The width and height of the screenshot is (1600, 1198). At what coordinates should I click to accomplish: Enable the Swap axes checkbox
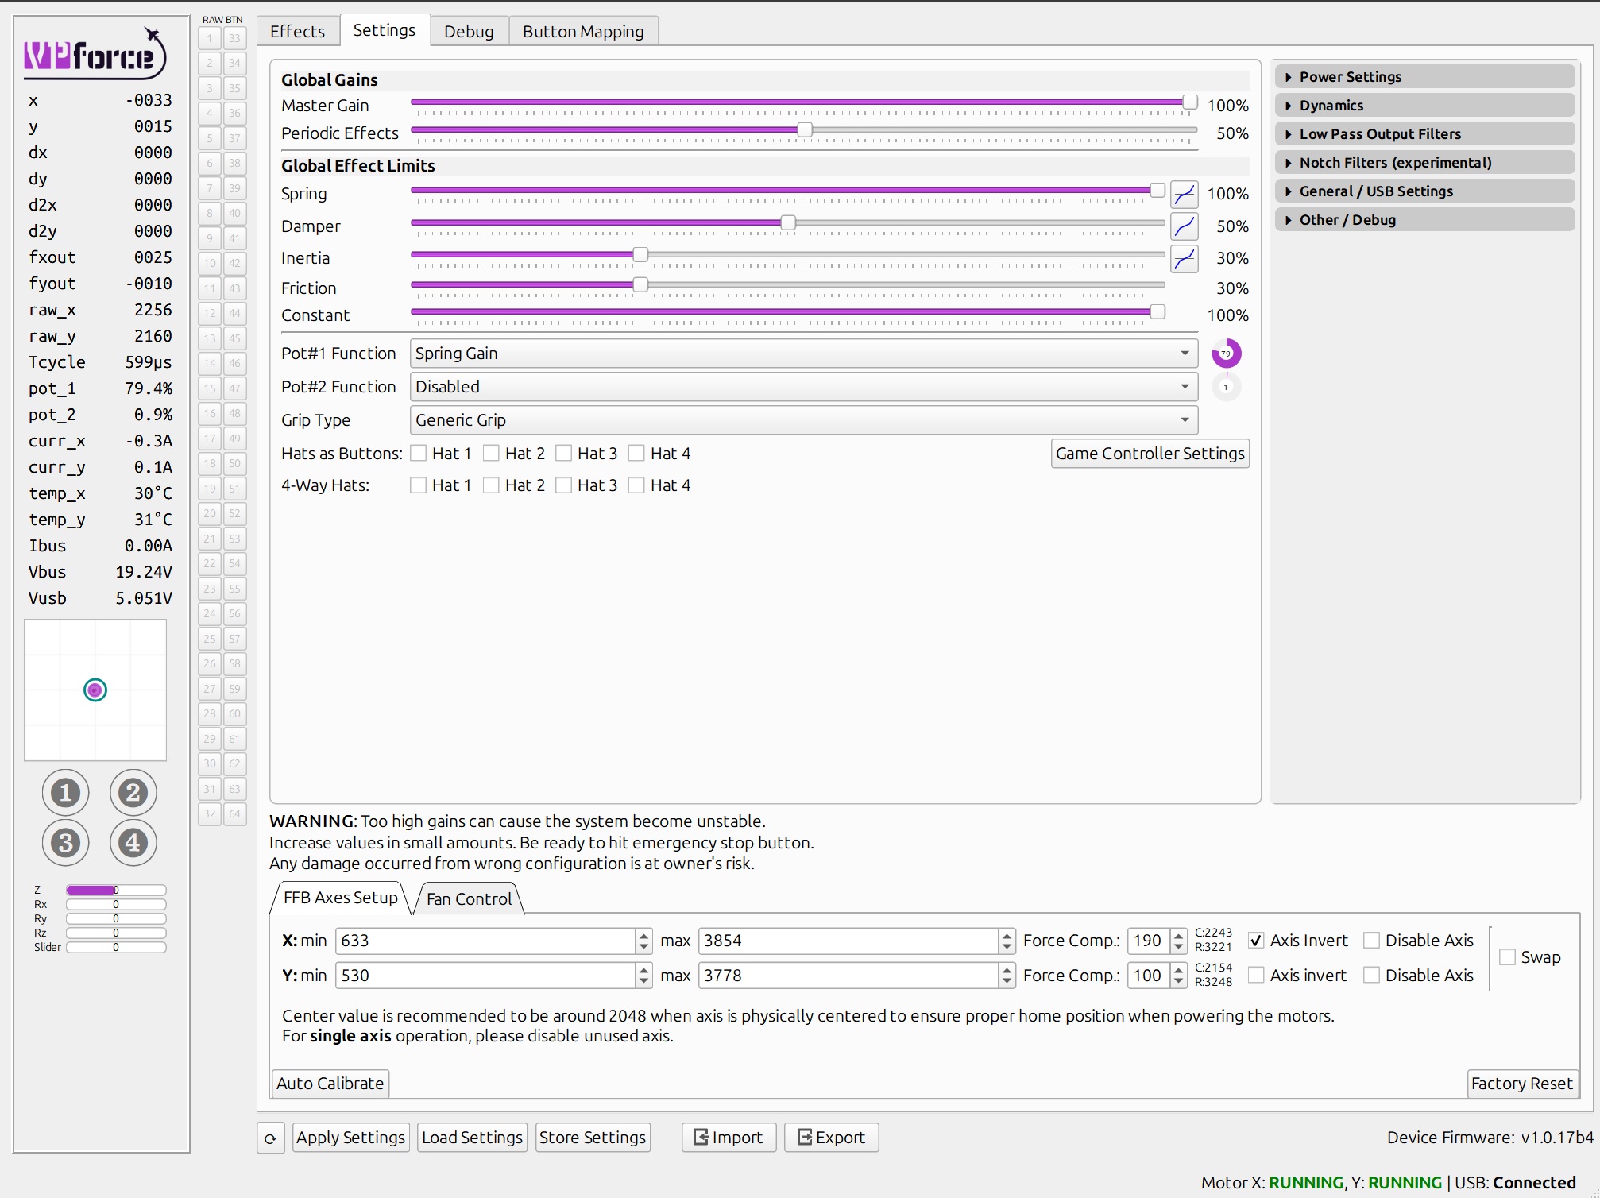pyautogui.click(x=1507, y=957)
